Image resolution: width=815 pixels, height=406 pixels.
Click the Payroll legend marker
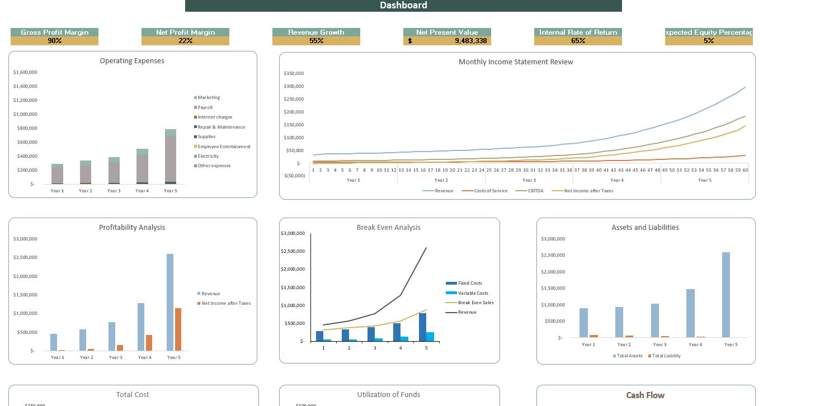[x=195, y=107]
